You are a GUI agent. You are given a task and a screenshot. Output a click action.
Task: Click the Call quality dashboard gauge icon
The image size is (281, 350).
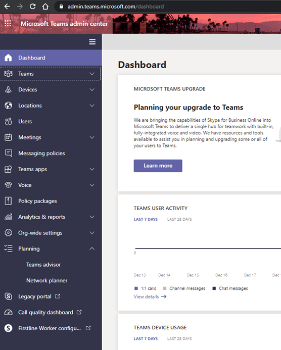click(8, 312)
